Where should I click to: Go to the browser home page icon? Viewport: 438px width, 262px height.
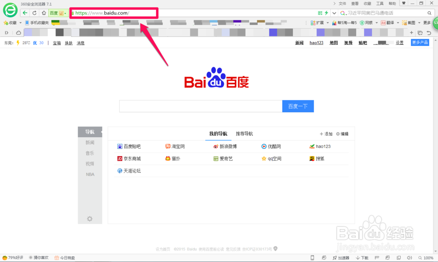(x=44, y=13)
